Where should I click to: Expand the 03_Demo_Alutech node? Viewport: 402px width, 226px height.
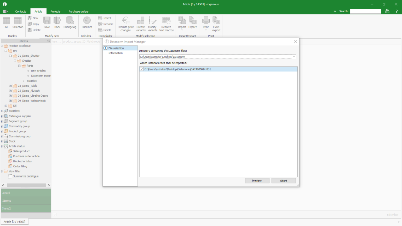(x=10, y=91)
